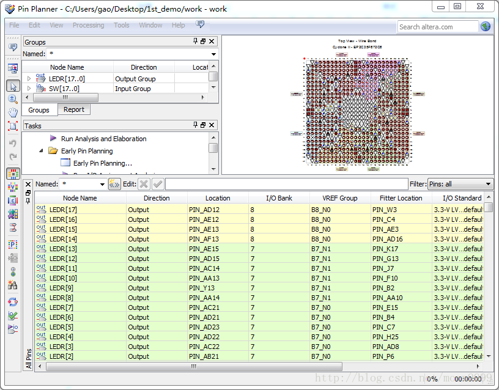Click the window icon under the first toolbar separator
The width and height of the screenshot is (499, 390).
pos(13,68)
